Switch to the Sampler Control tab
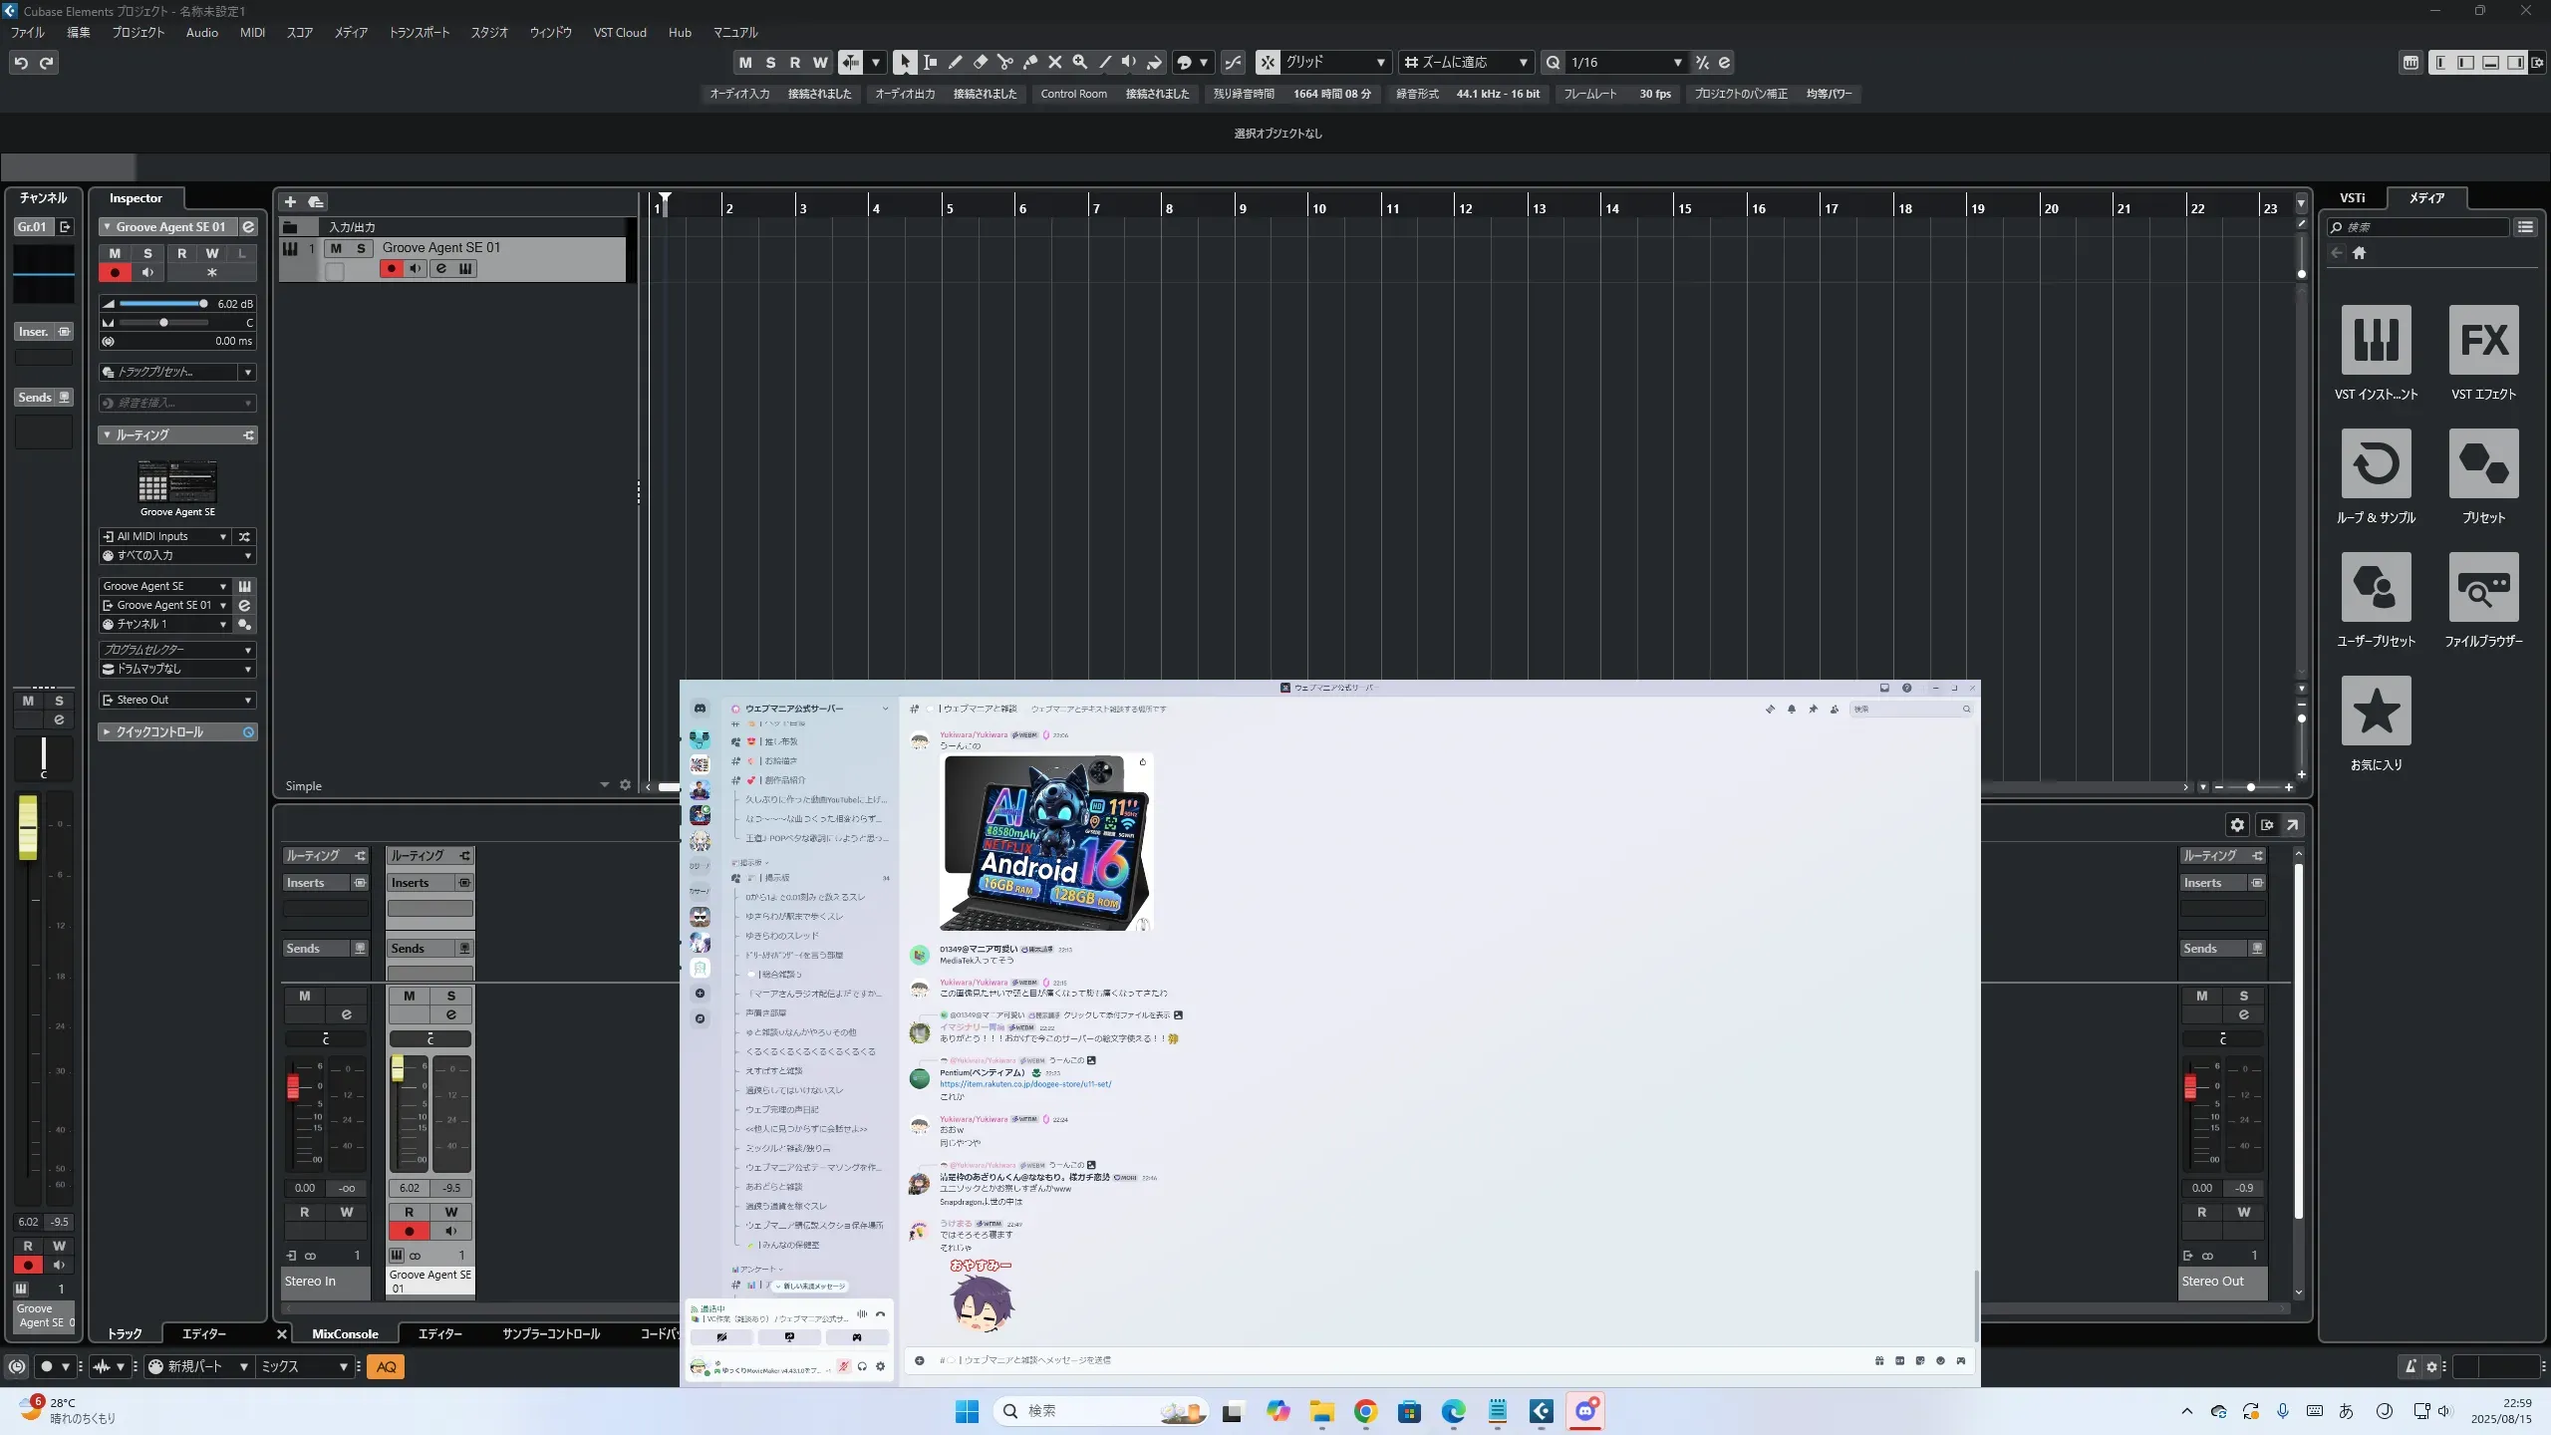 [551, 1333]
